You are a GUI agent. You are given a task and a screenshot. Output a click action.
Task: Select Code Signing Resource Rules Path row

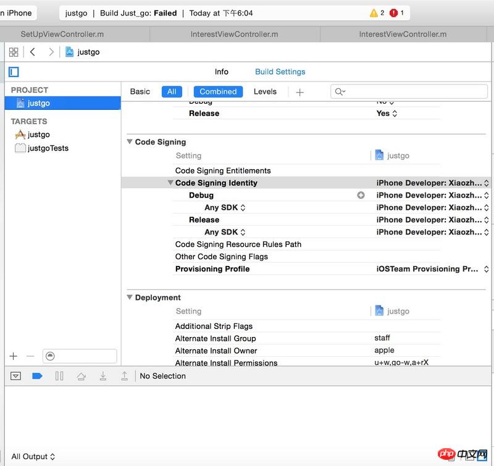coord(306,244)
